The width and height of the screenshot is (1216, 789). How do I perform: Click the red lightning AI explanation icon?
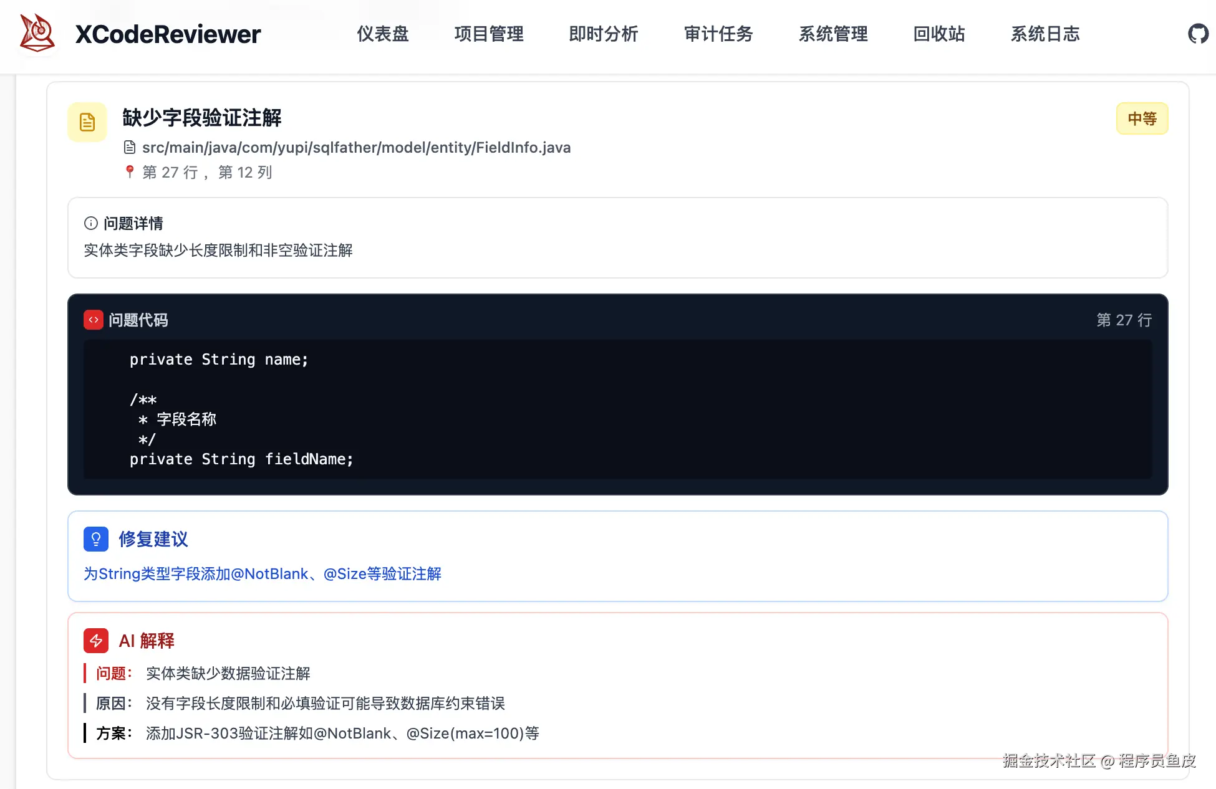pyautogui.click(x=96, y=641)
